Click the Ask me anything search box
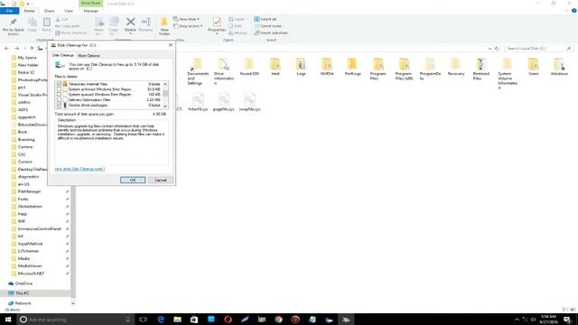578x325 pixels. tap(76, 320)
